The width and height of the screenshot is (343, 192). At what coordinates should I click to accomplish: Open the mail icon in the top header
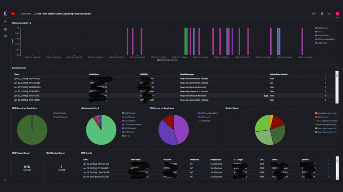point(330,14)
